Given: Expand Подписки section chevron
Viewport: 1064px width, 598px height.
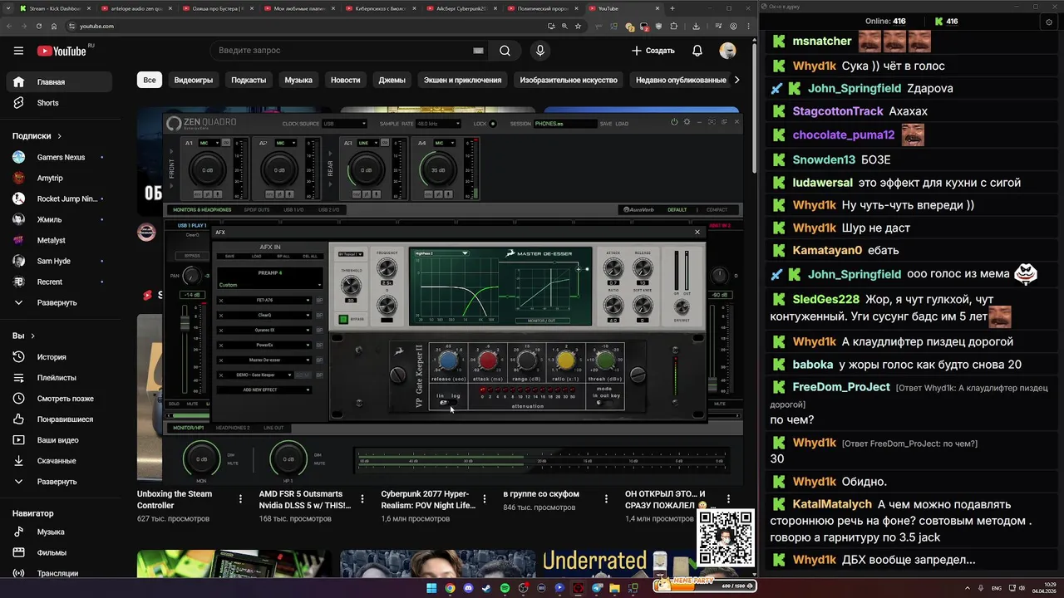Looking at the screenshot, I should 60,136.
